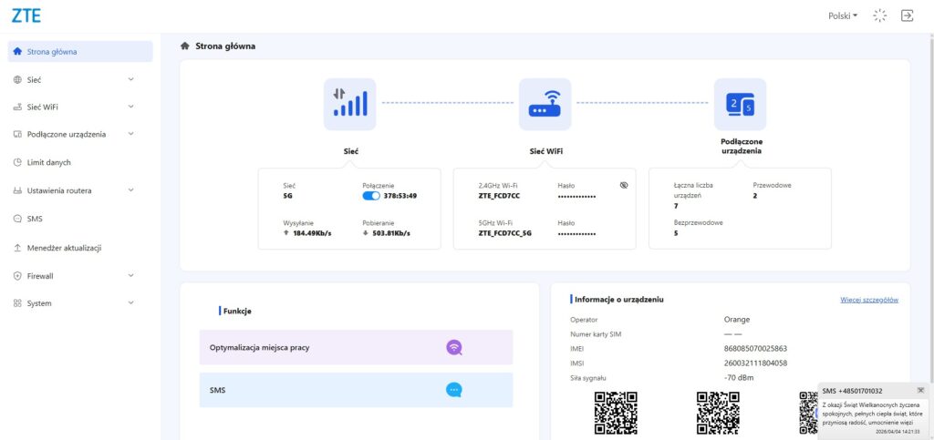Open the Polski language dropdown
This screenshot has height=440, width=934.
[842, 15]
